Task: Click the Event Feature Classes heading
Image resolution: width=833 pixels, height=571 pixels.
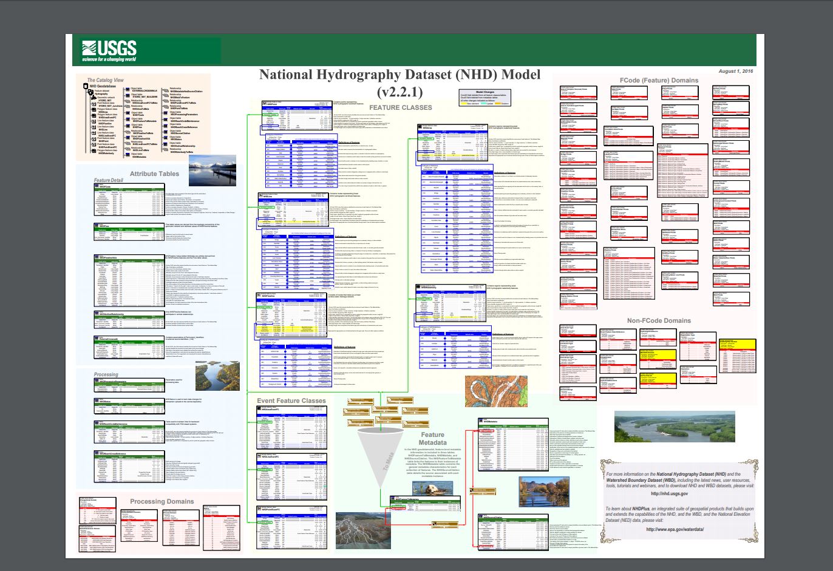Action: pyautogui.click(x=291, y=400)
